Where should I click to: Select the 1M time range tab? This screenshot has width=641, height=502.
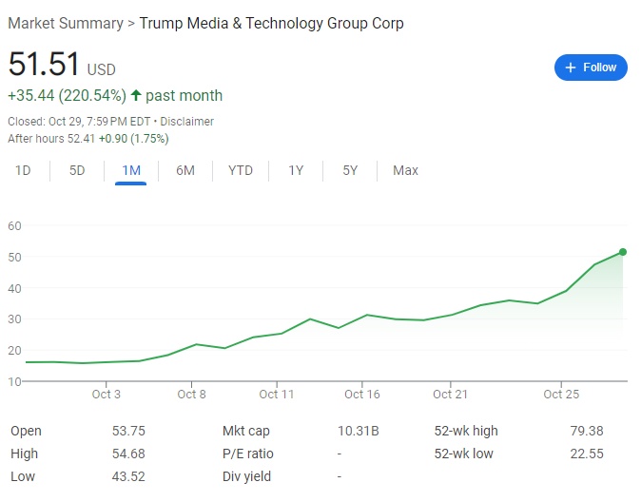(131, 171)
